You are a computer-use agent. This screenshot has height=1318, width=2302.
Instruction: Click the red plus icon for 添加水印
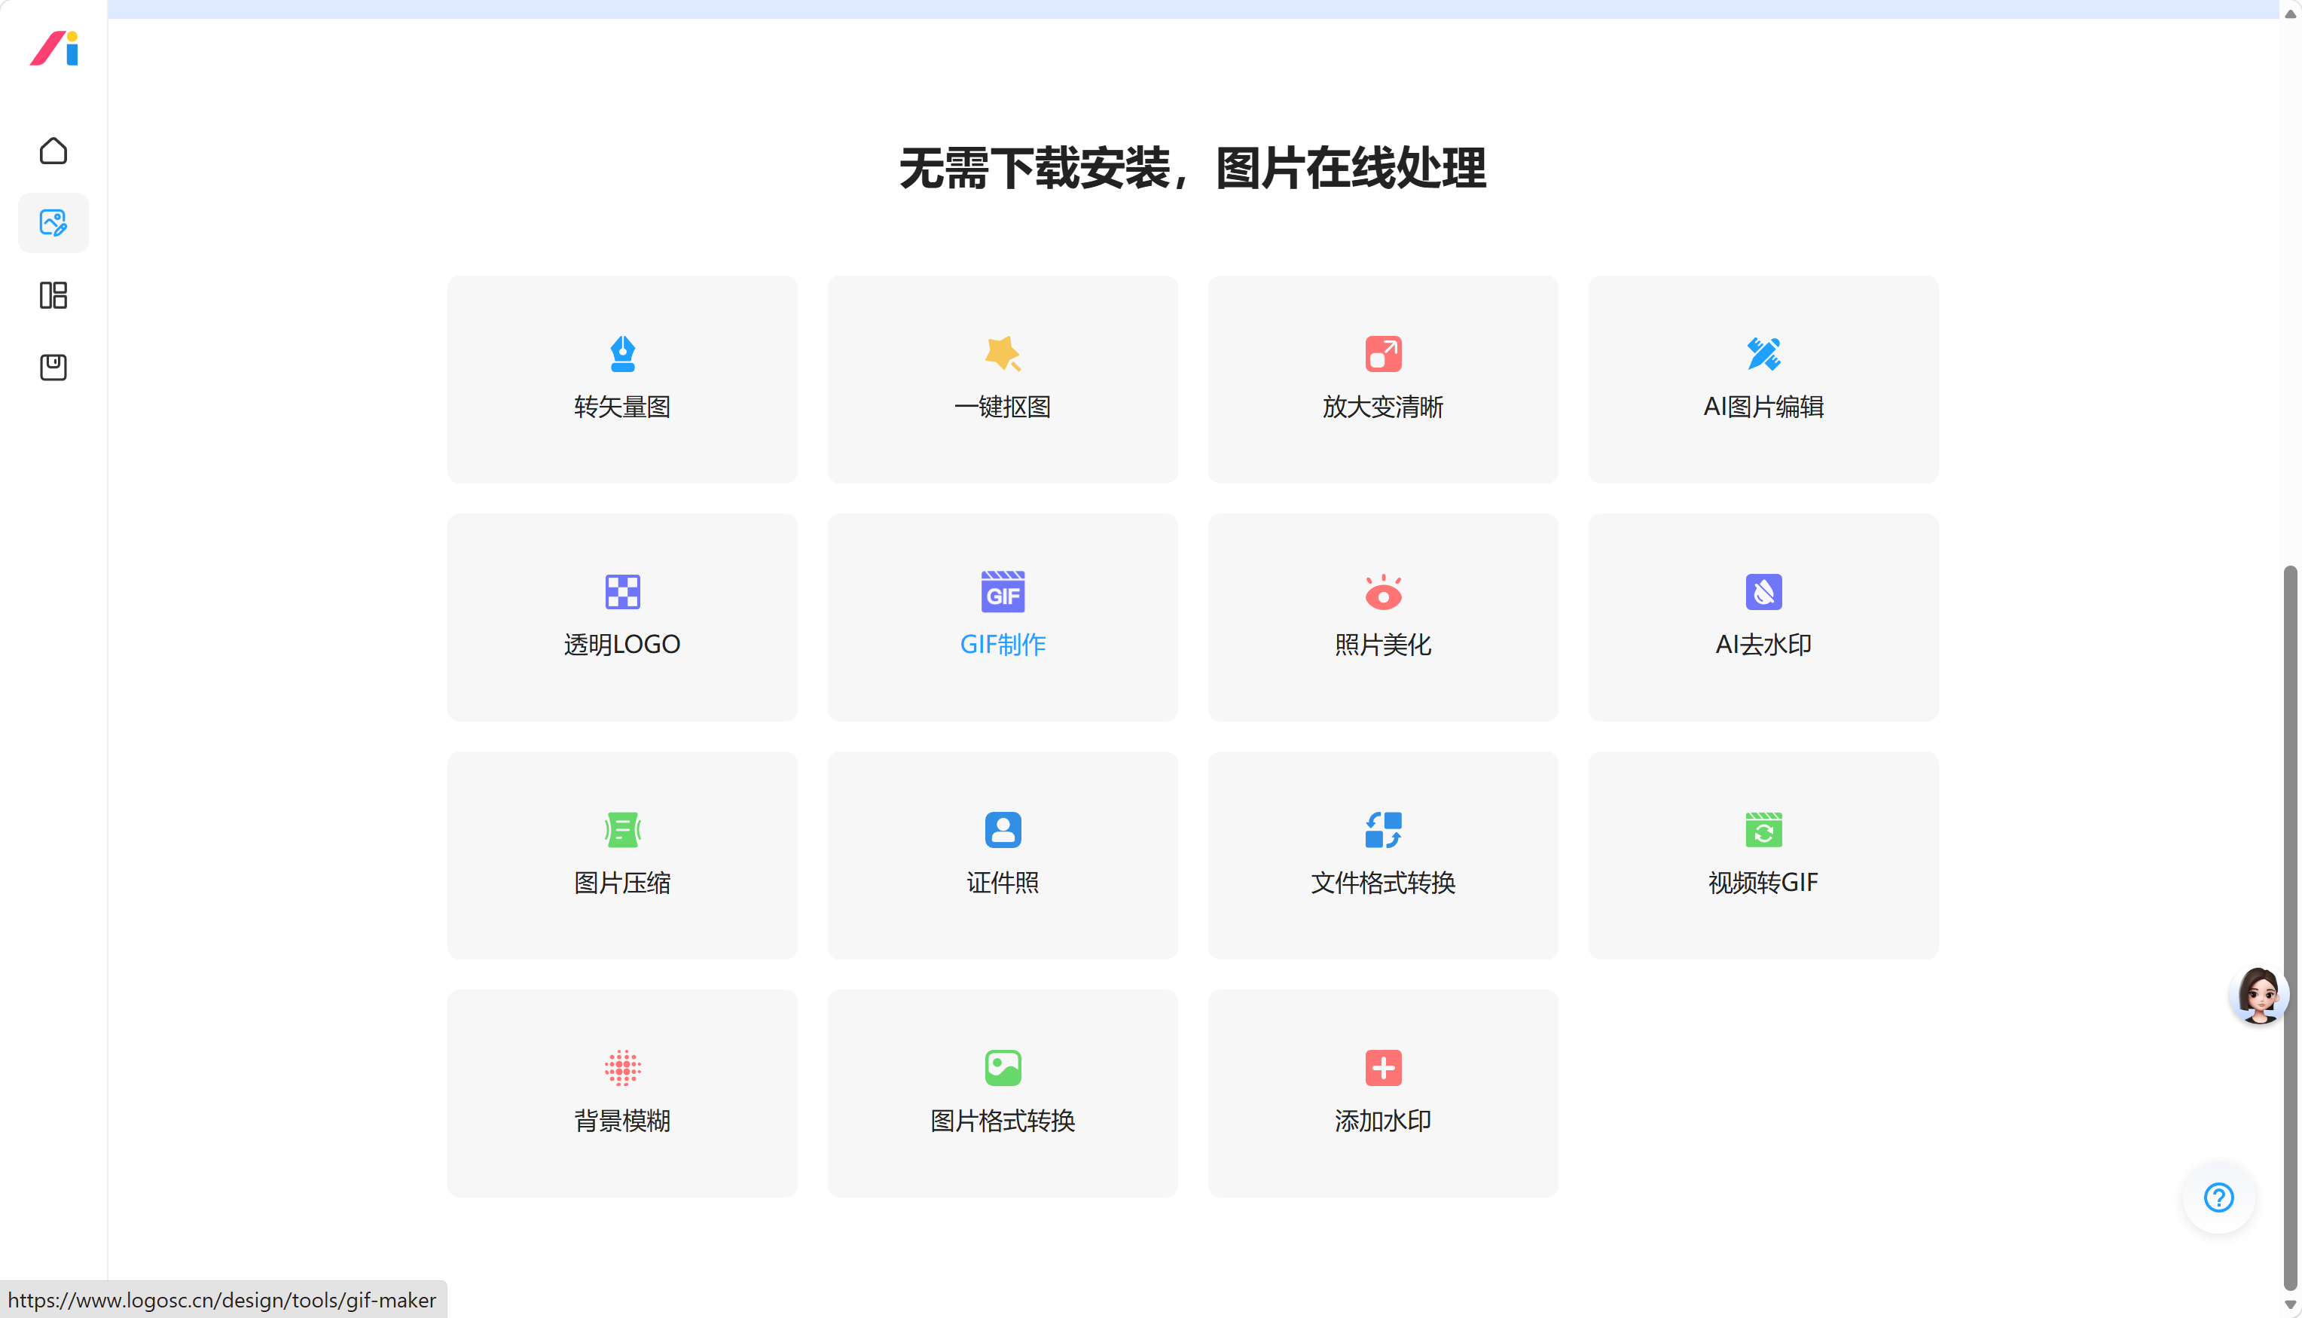[x=1383, y=1067]
